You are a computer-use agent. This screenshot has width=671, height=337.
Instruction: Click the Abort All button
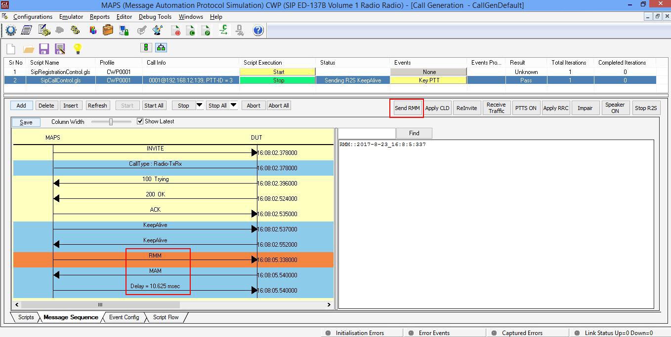click(279, 106)
